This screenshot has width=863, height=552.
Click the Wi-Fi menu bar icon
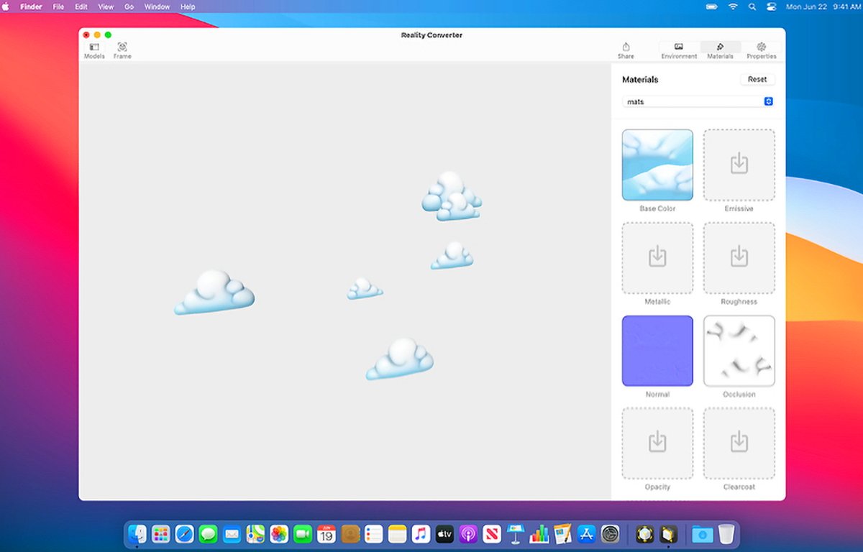(x=733, y=6)
